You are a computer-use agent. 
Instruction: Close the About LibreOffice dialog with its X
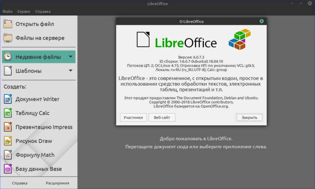click(x=261, y=21)
